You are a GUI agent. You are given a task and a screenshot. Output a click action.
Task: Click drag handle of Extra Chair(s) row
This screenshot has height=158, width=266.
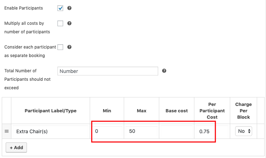pyautogui.click(x=6, y=131)
